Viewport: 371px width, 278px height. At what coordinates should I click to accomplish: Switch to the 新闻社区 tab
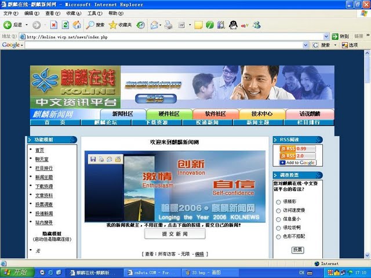123,114
